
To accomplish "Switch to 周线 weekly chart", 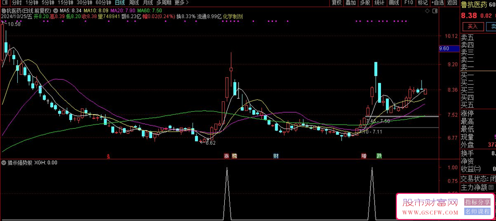I will [x=134, y=3].
